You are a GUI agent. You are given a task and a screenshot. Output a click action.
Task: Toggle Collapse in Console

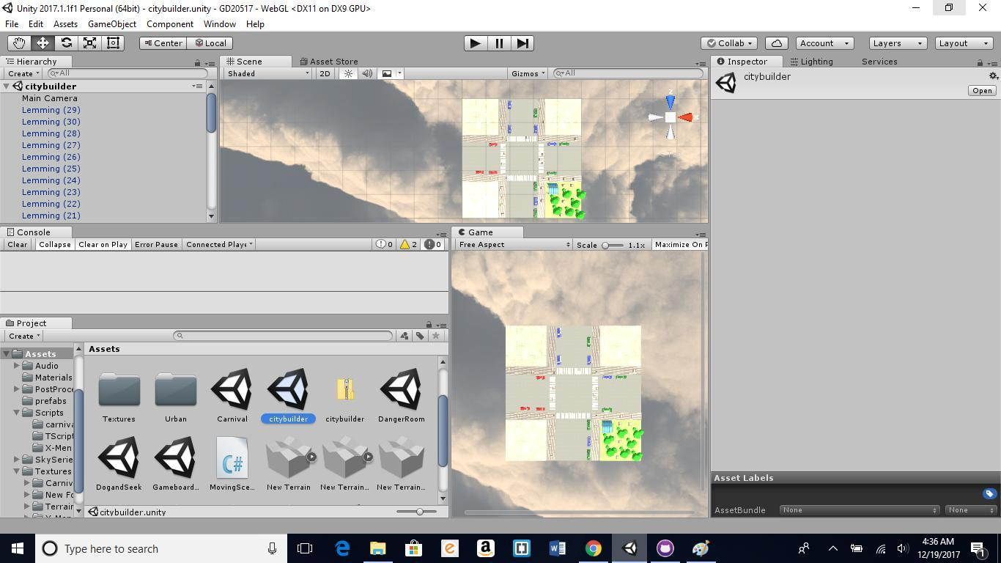[x=55, y=244]
